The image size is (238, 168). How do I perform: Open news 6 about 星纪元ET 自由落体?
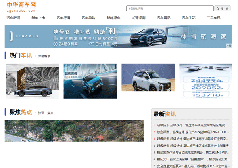pos(193,159)
